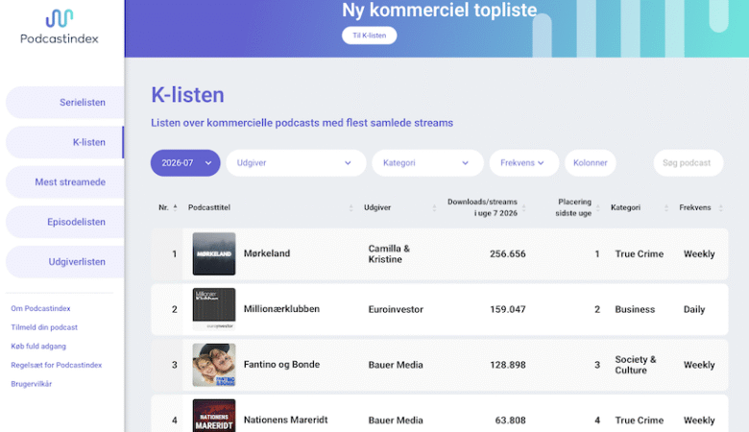Open the Nationens Mareridt cover image
The image size is (749, 432).
click(x=213, y=415)
